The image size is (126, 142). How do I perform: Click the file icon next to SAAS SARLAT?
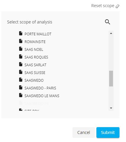[21, 64]
